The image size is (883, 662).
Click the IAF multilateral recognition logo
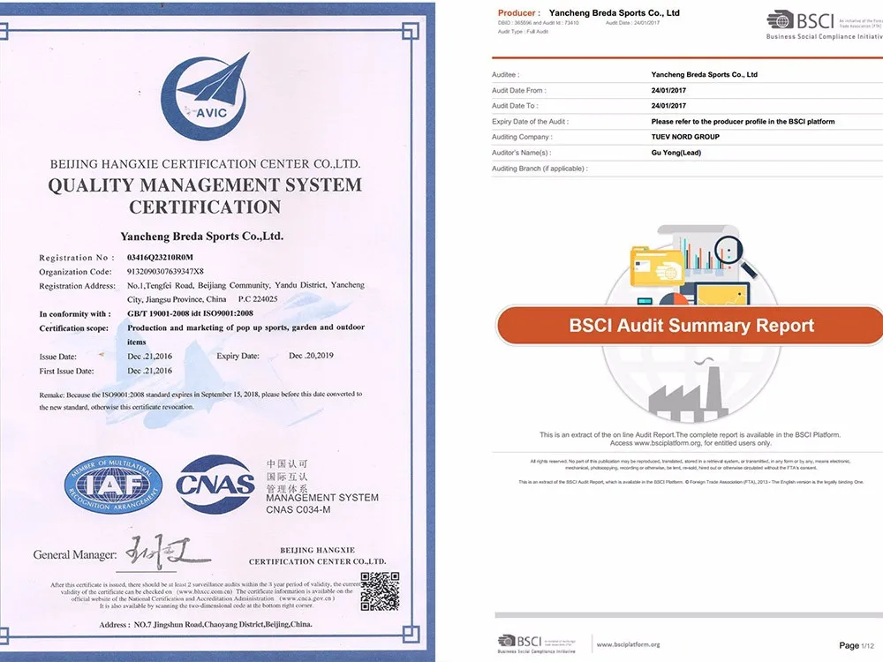(113, 485)
